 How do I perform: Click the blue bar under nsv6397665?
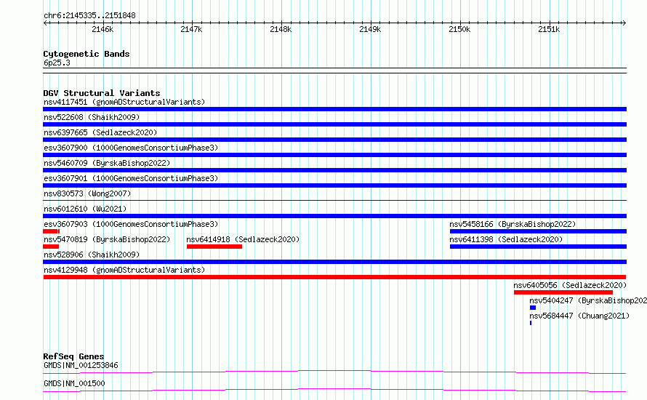tap(334, 140)
